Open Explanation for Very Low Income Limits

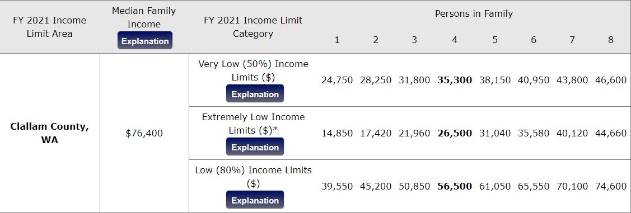255,94
